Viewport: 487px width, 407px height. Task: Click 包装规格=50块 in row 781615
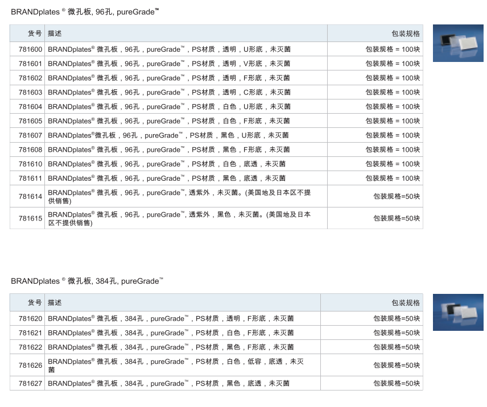click(x=397, y=218)
